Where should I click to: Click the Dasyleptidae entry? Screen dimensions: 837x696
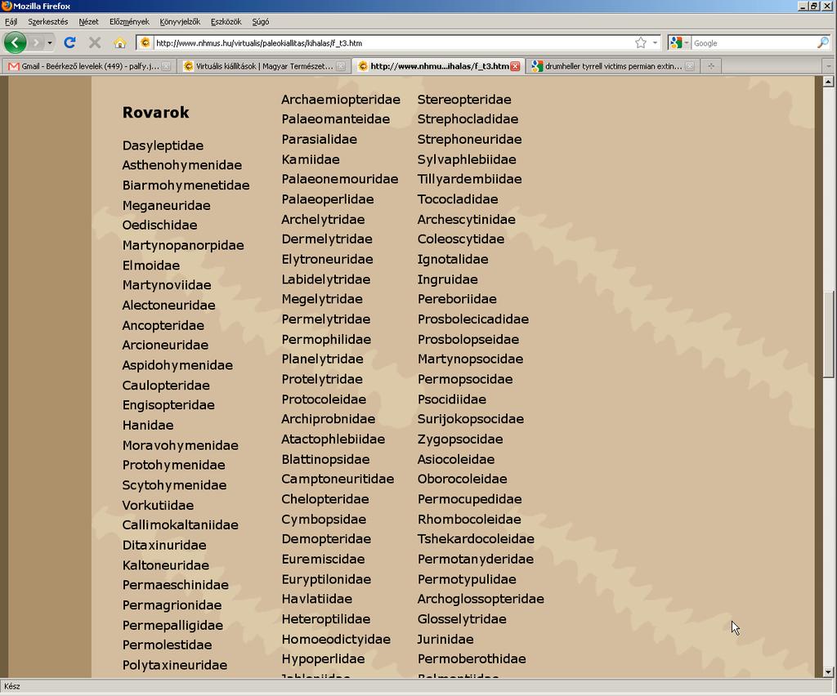(163, 145)
